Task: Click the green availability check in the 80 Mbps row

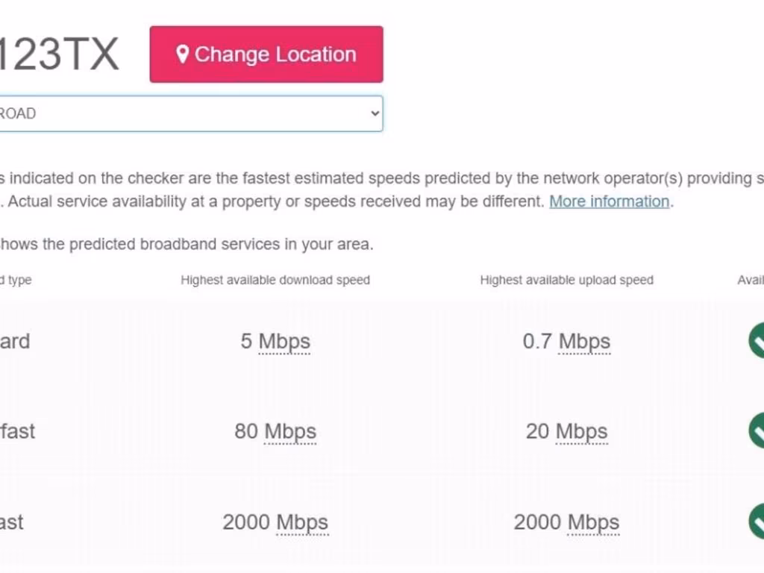Action: (x=757, y=430)
